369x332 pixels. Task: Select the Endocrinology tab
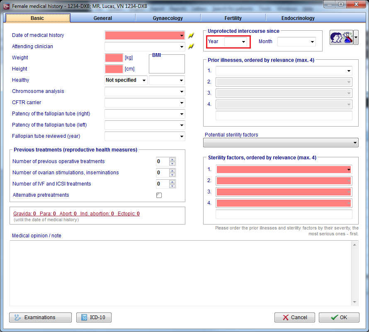tap(298, 18)
